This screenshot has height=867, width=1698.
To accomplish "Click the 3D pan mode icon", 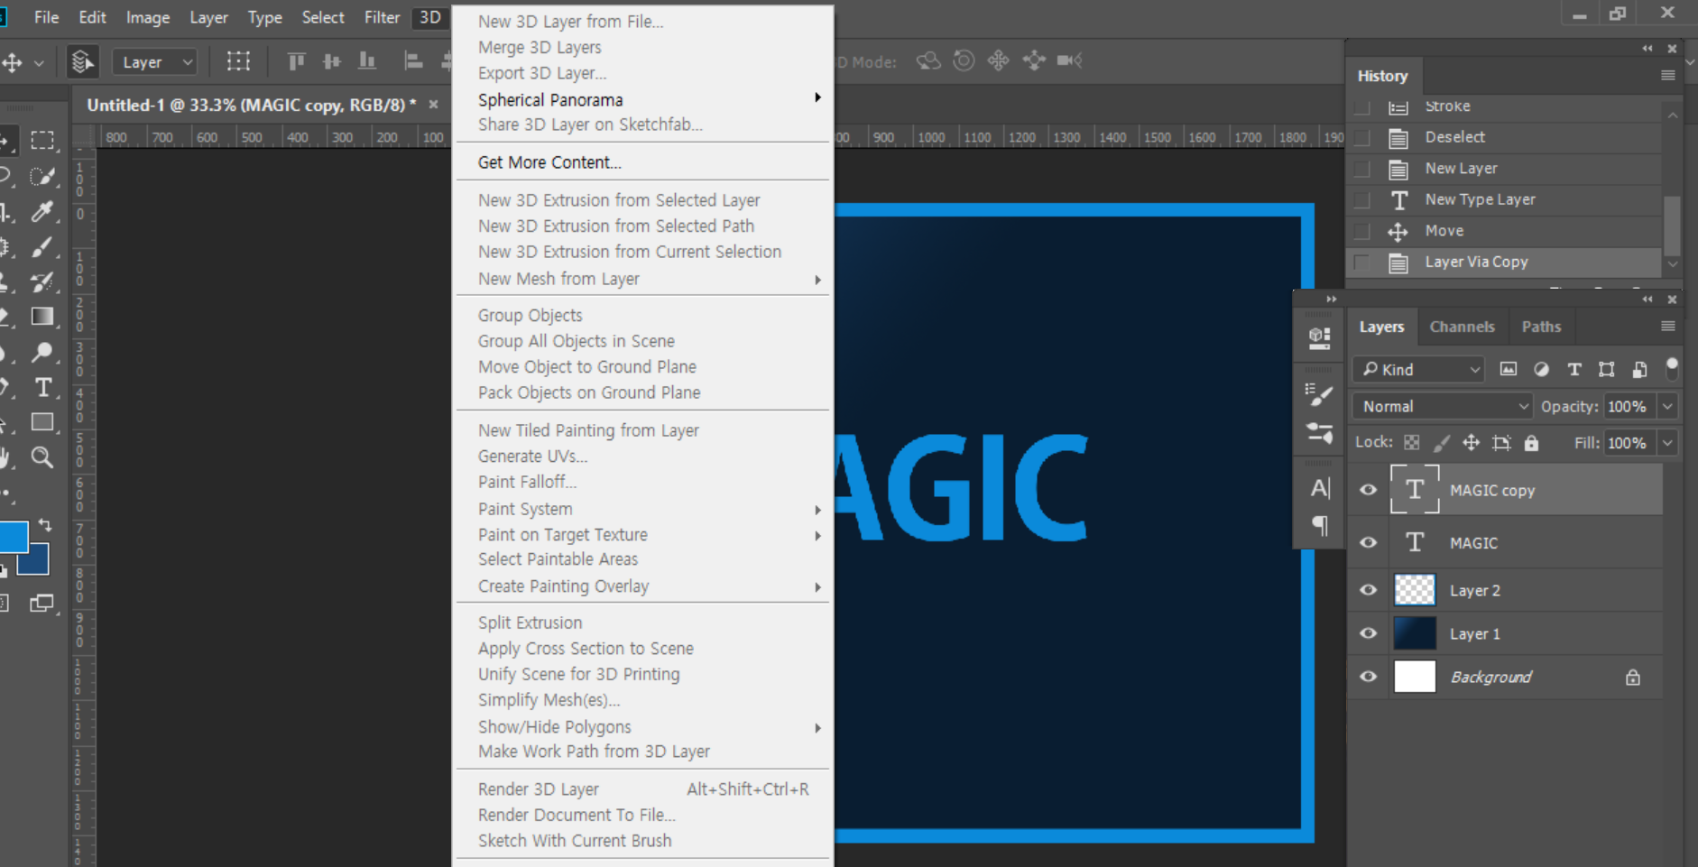I will [999, 60].
